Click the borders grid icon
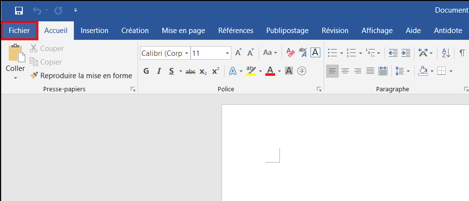 coord(441,71)
